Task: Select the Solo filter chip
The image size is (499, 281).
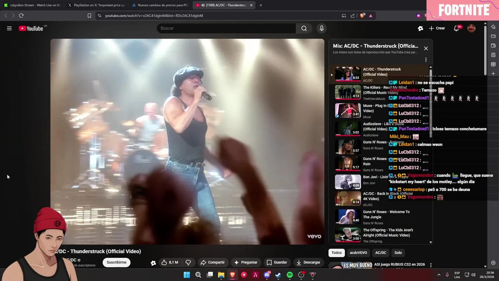Action: [398, 253]
